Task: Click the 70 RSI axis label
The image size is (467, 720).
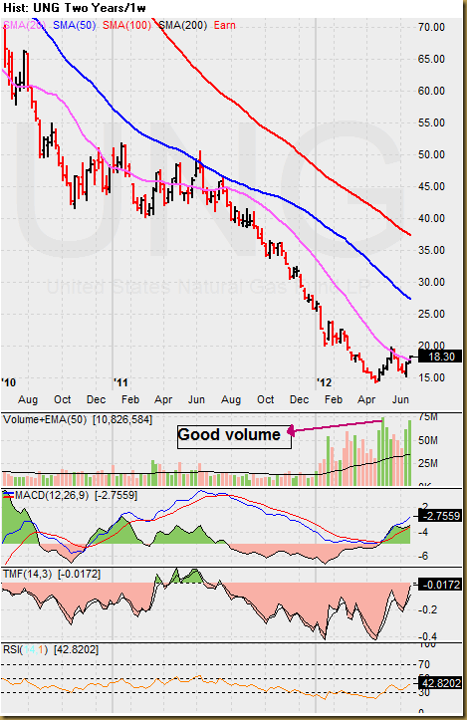Action: [x=424, y=664]
